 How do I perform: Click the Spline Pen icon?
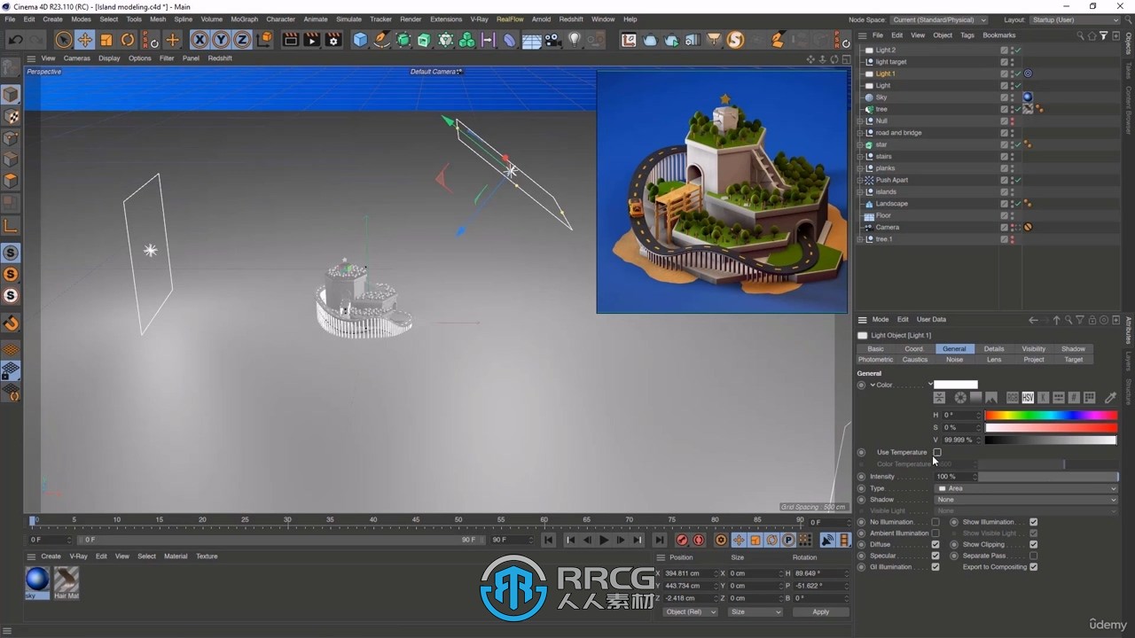[x=381, y=39]
